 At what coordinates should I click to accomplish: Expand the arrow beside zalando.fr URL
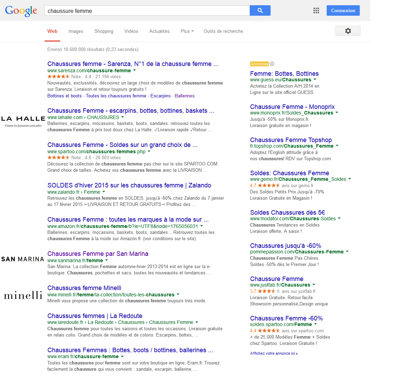(x=104, y=192)
